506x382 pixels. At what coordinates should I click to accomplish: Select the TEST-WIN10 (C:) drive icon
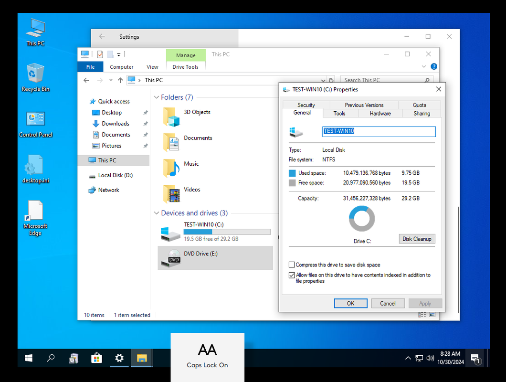point(170,233)
